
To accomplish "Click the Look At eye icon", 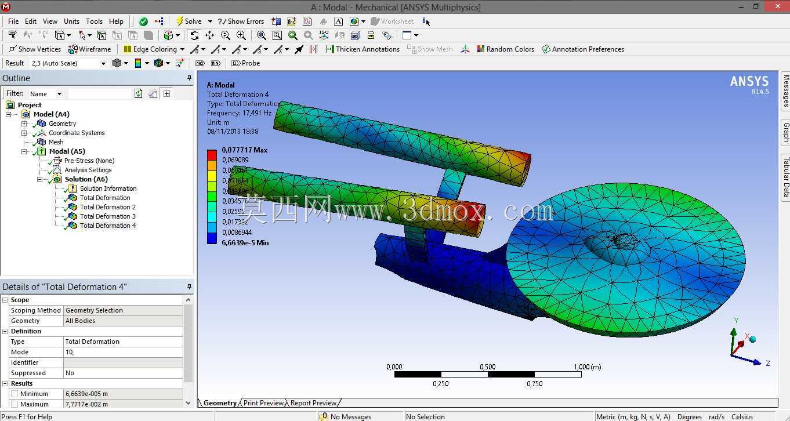I will click(x=356, y=35).
